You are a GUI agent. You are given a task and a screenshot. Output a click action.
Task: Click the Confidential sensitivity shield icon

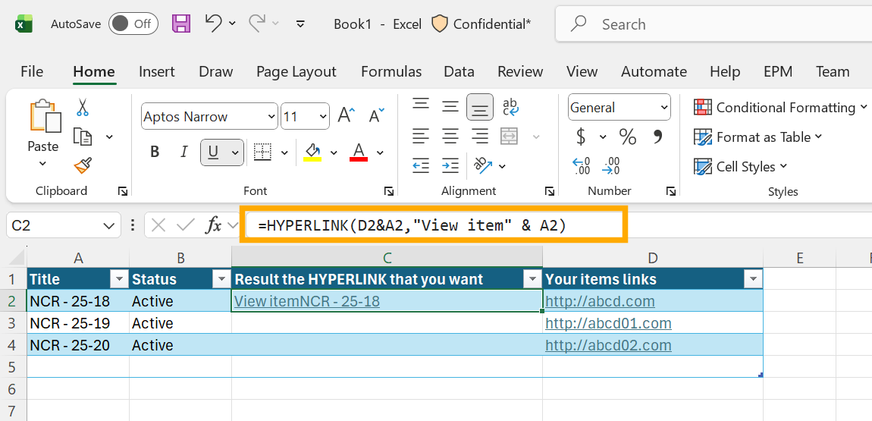click(439, 24)
